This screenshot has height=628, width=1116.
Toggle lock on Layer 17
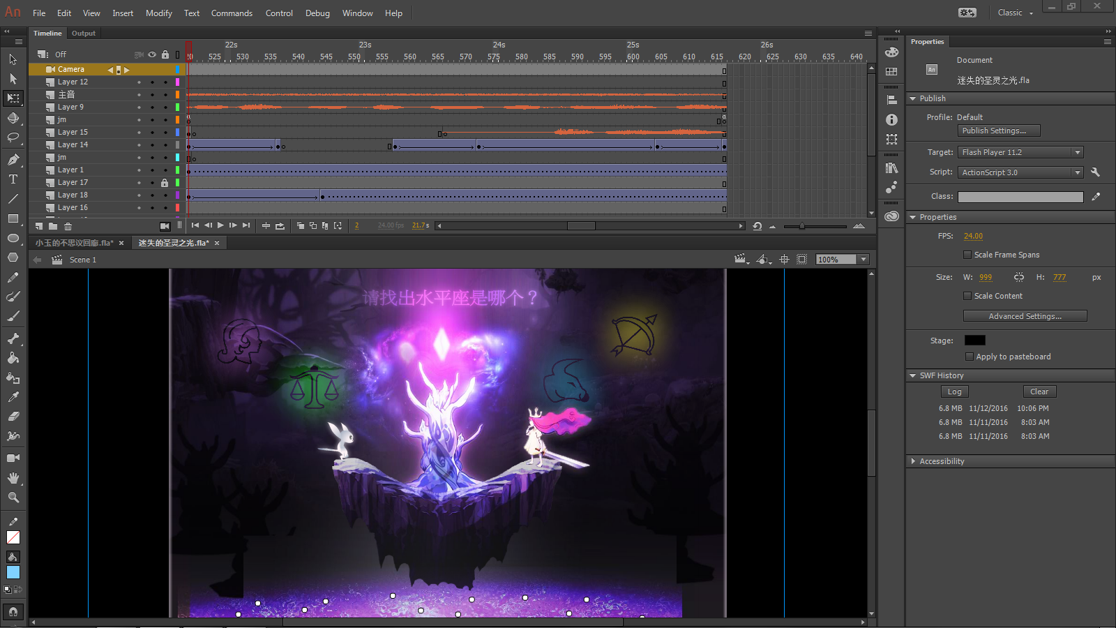point(165,183)
